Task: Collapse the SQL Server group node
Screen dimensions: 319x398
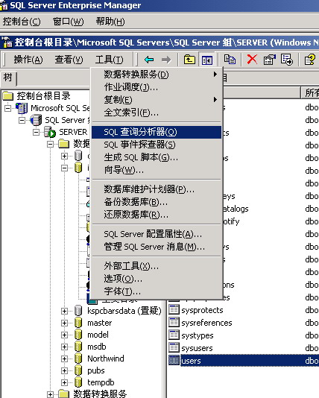Action: (22, 120)
